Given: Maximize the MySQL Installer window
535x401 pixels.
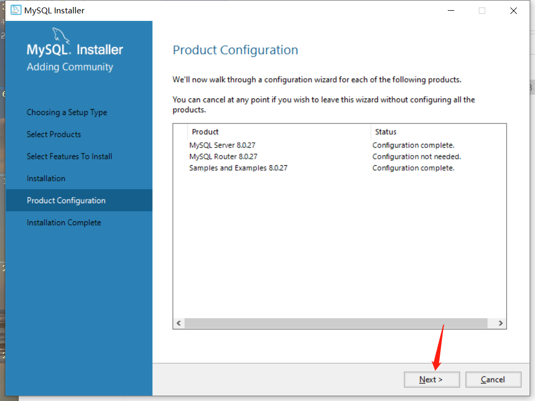Looking at the screenshot, I should (x=482, y=11).
